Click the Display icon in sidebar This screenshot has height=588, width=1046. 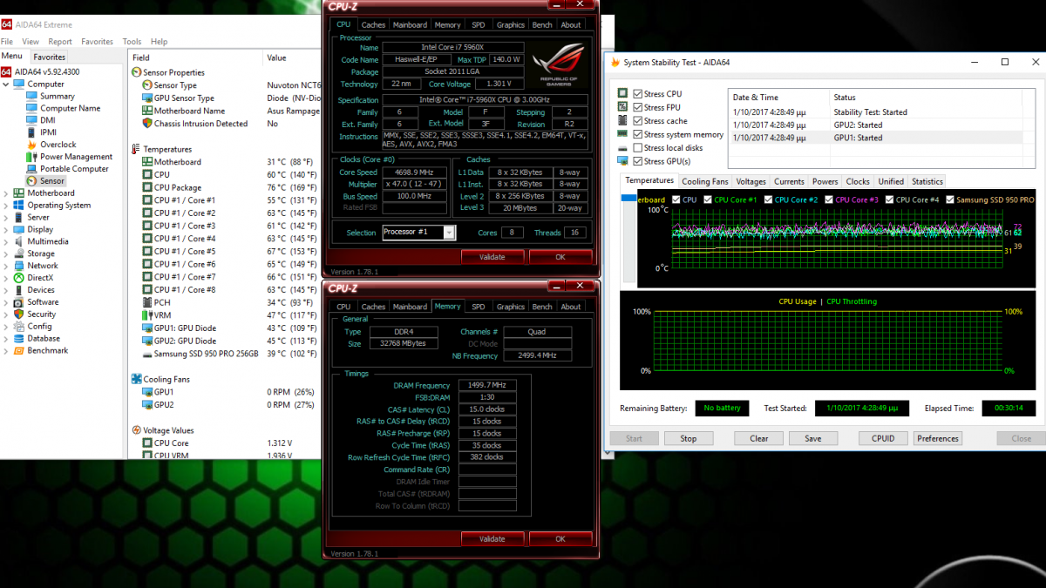[x=18, y=230]
